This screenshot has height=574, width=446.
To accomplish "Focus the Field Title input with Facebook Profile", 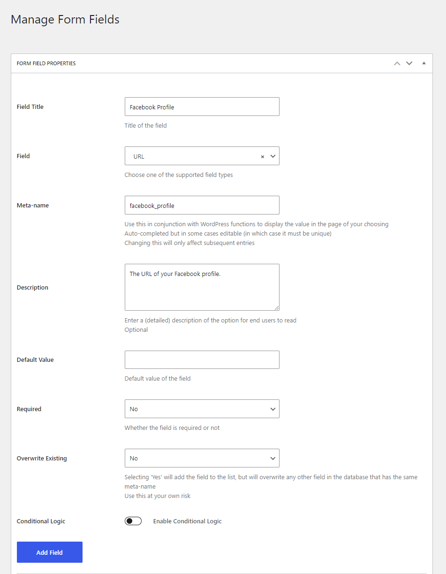I will click(202, 107).
